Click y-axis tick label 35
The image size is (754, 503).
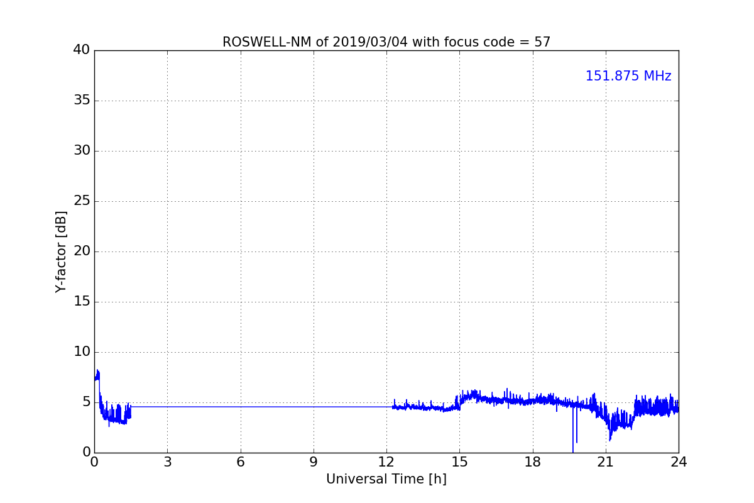(82, 101)
